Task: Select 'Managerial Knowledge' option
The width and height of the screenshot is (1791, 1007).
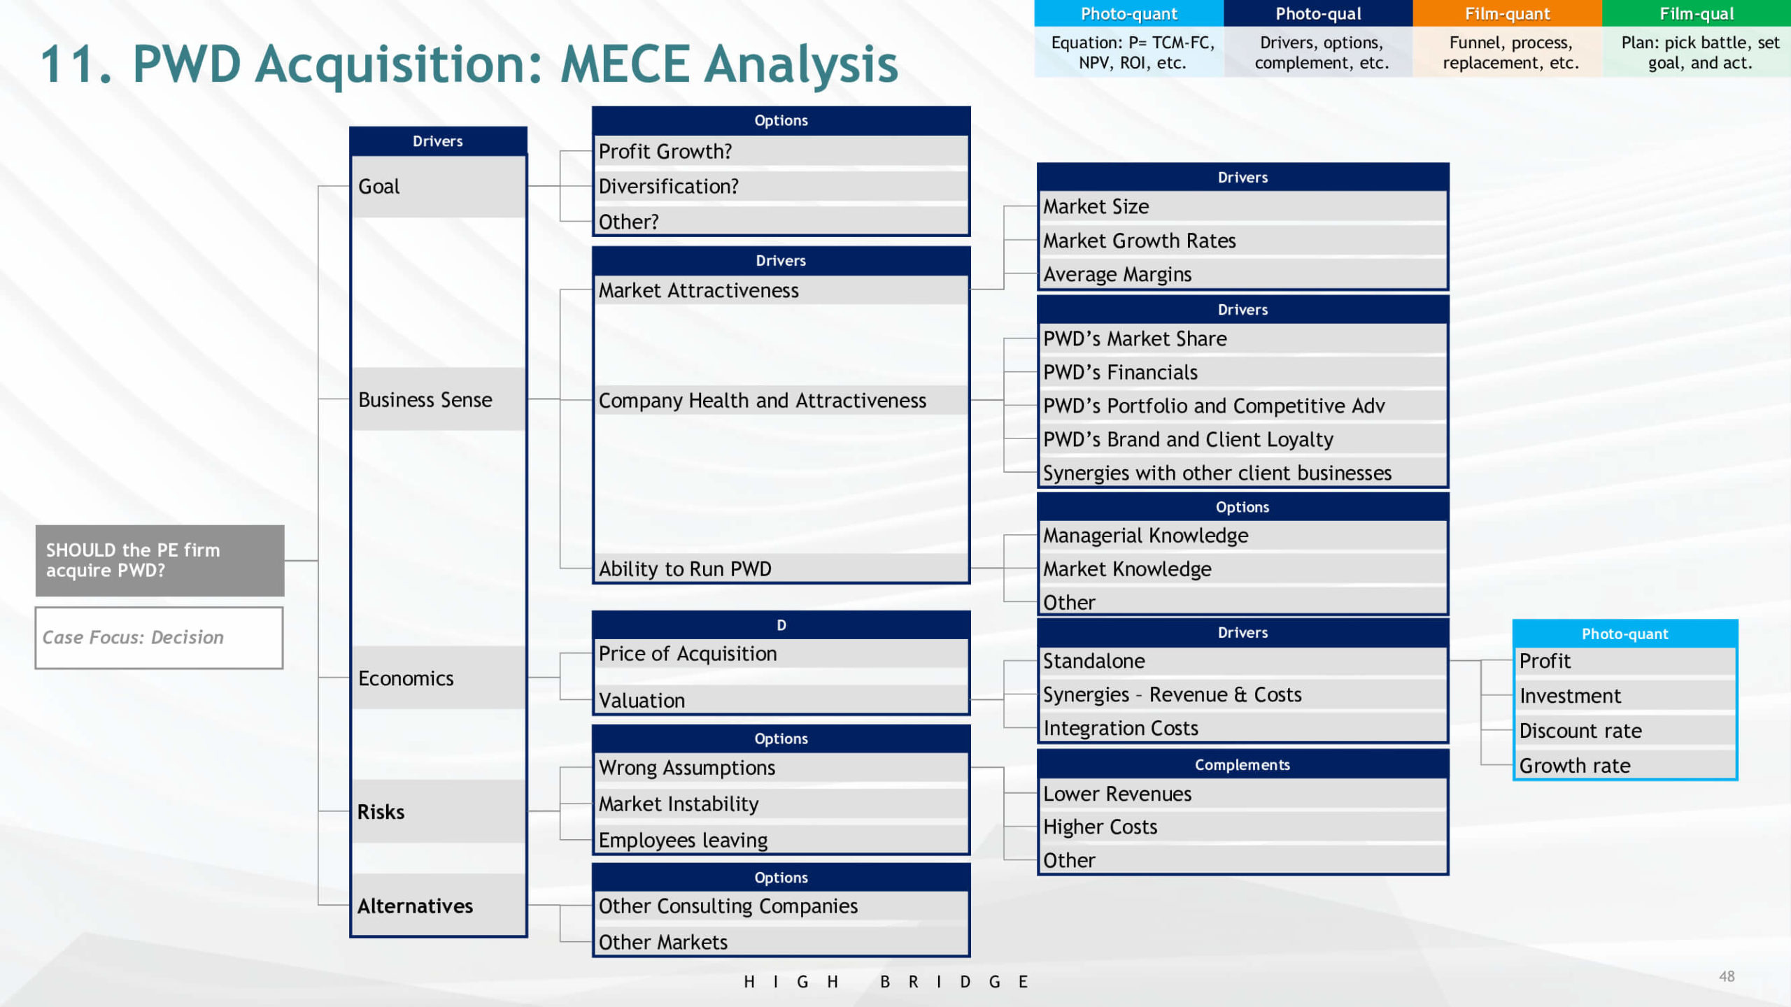Action: (x=1243, y=535)
